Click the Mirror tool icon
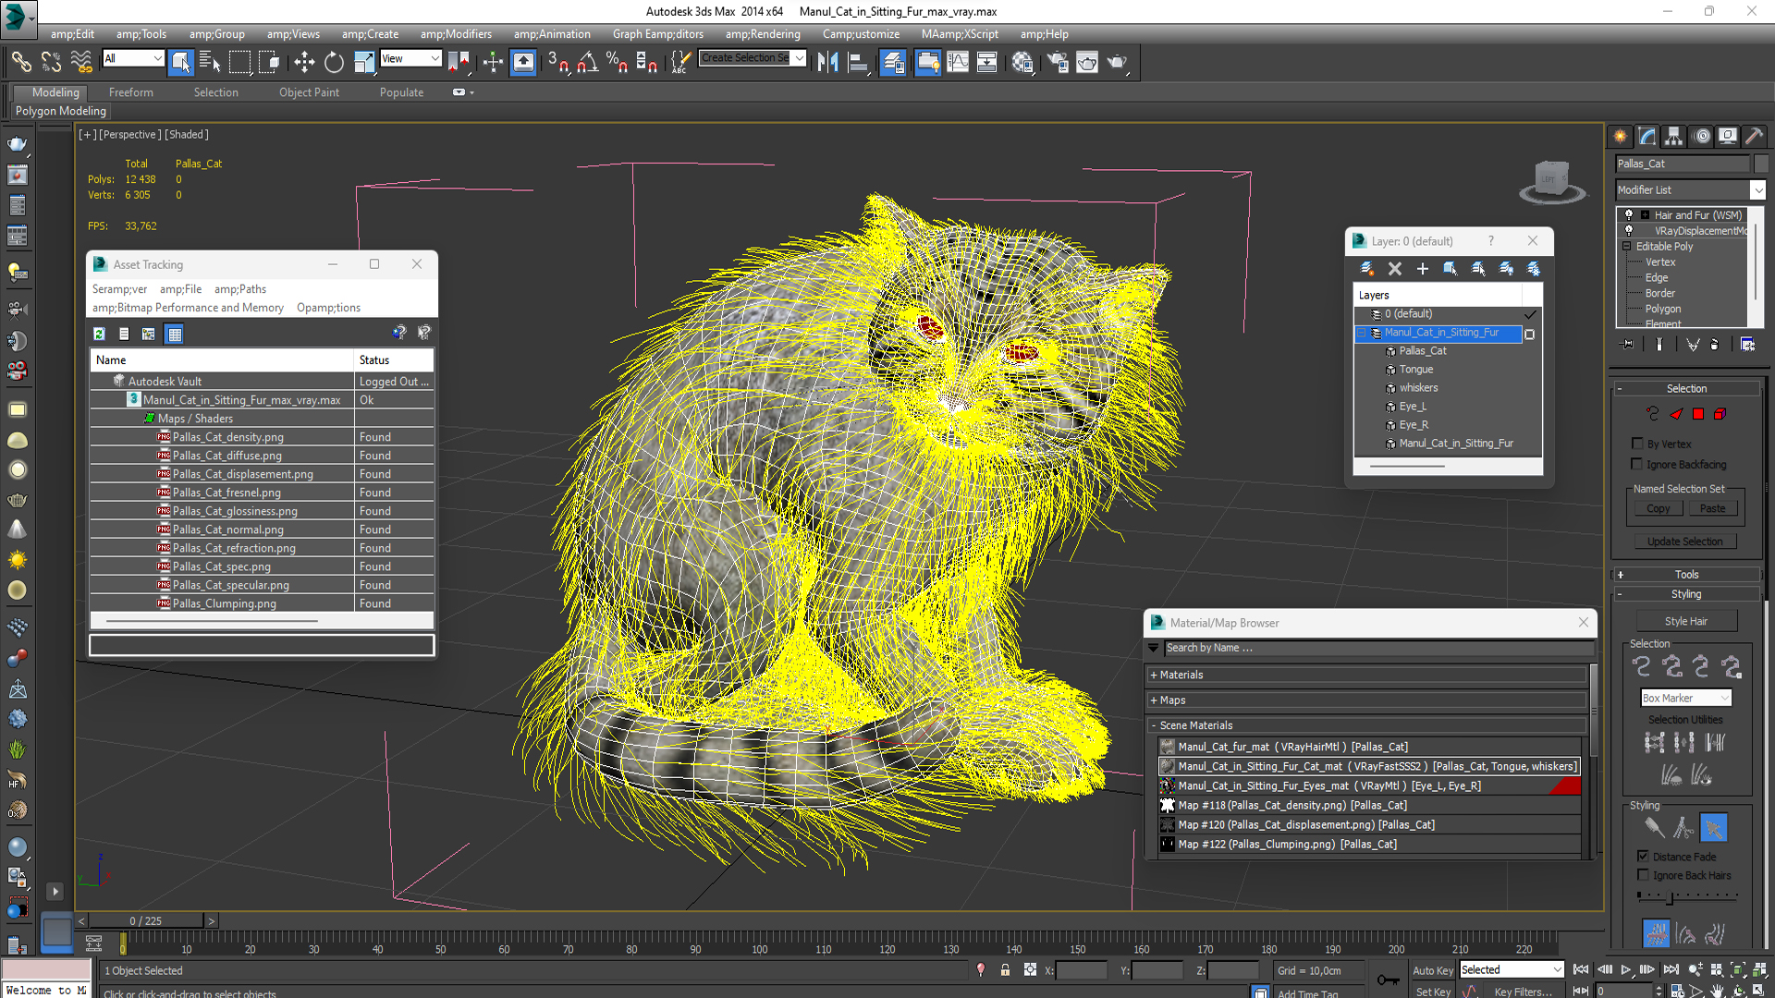1775x998 pixels. point(827,62)
